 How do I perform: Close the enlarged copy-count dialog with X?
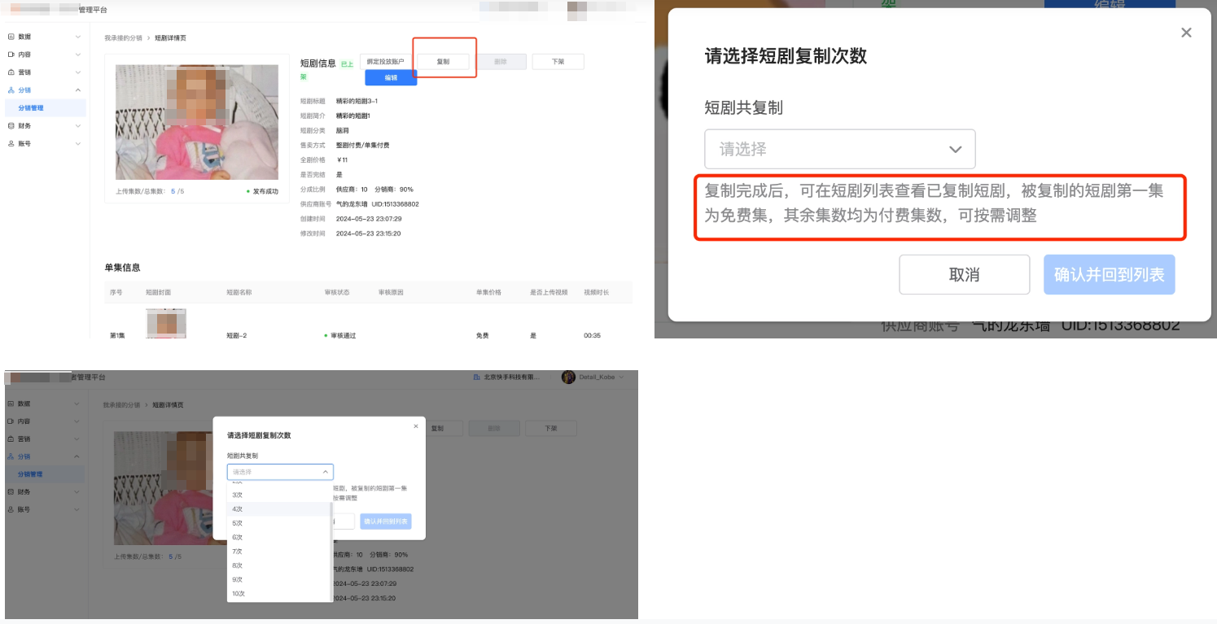pyautogui.click(x=1186, y=33)
